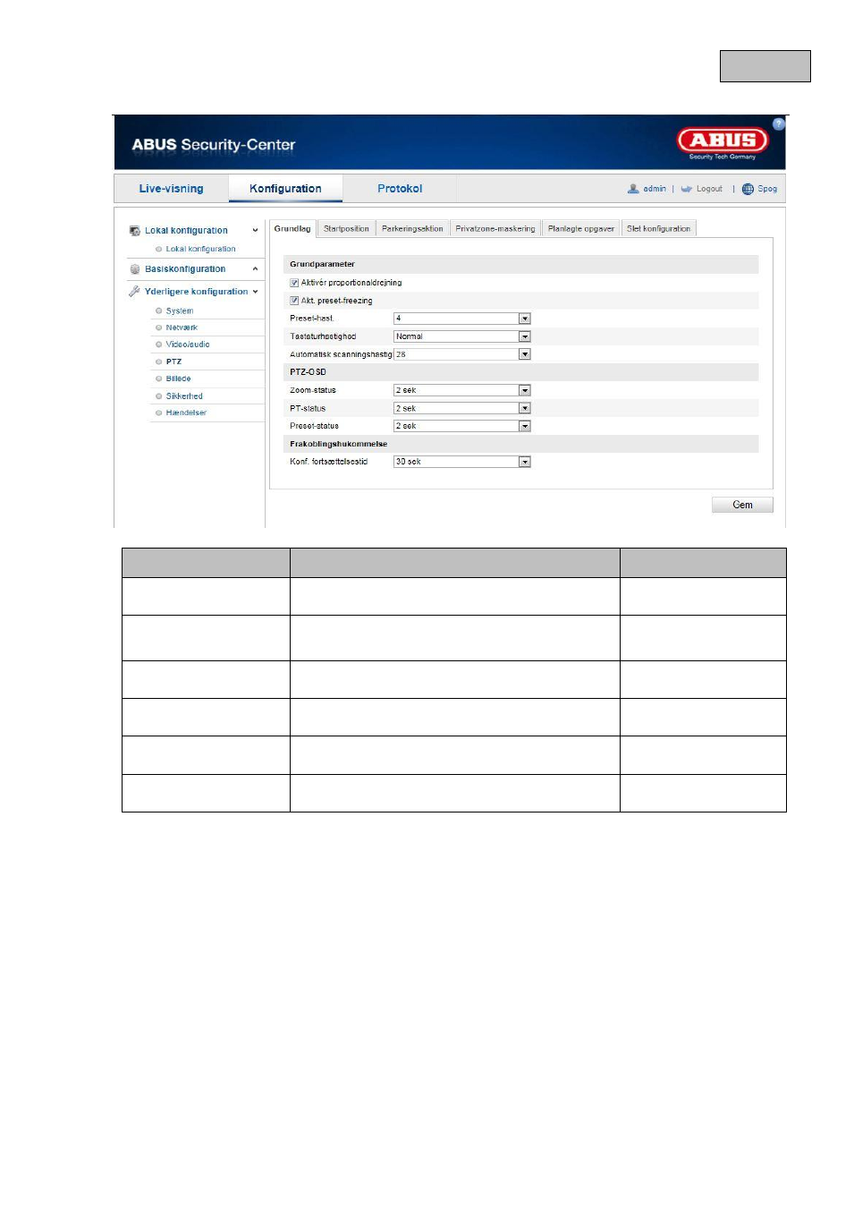Click the Lokal konfiguration monitor icon
854x1208 pixels.
coord(135,231)
